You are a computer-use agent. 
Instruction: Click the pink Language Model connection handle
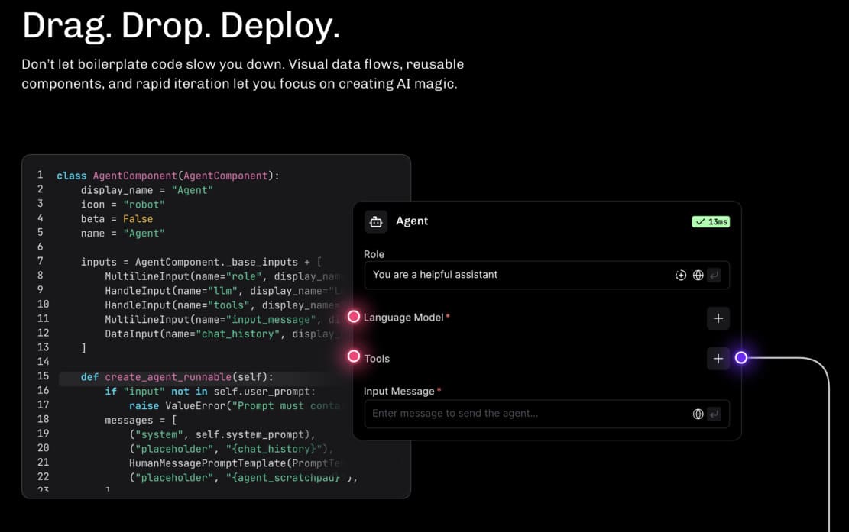354,317
